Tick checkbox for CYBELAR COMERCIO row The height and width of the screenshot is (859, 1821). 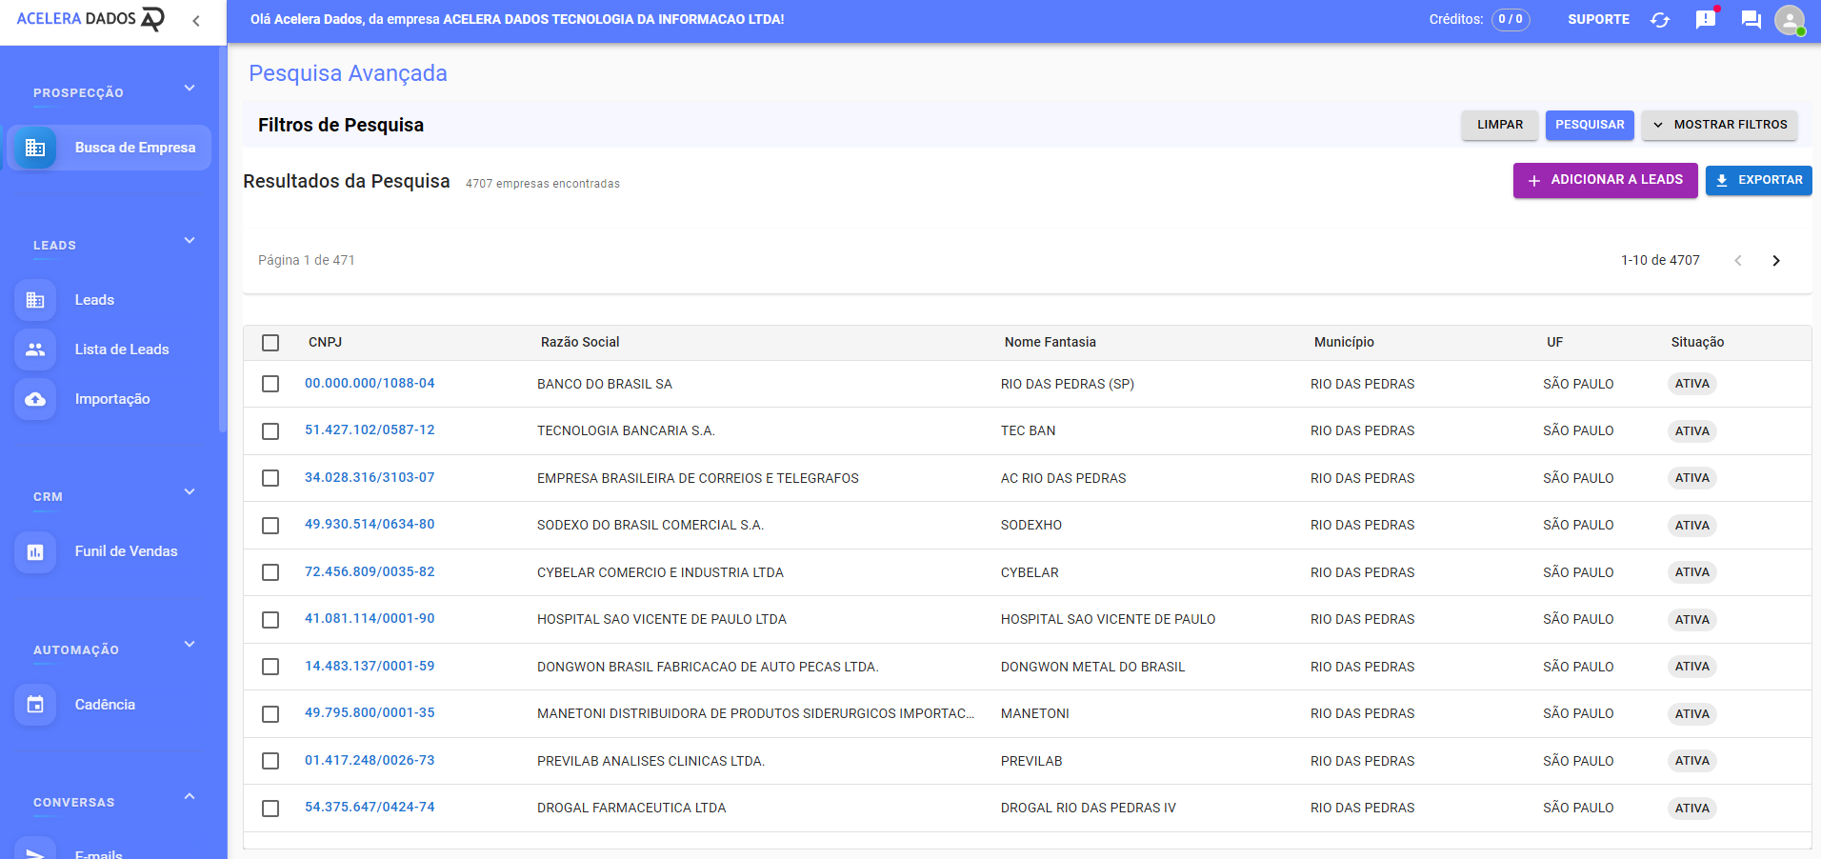pyautogui.click(x=270, y=572)
